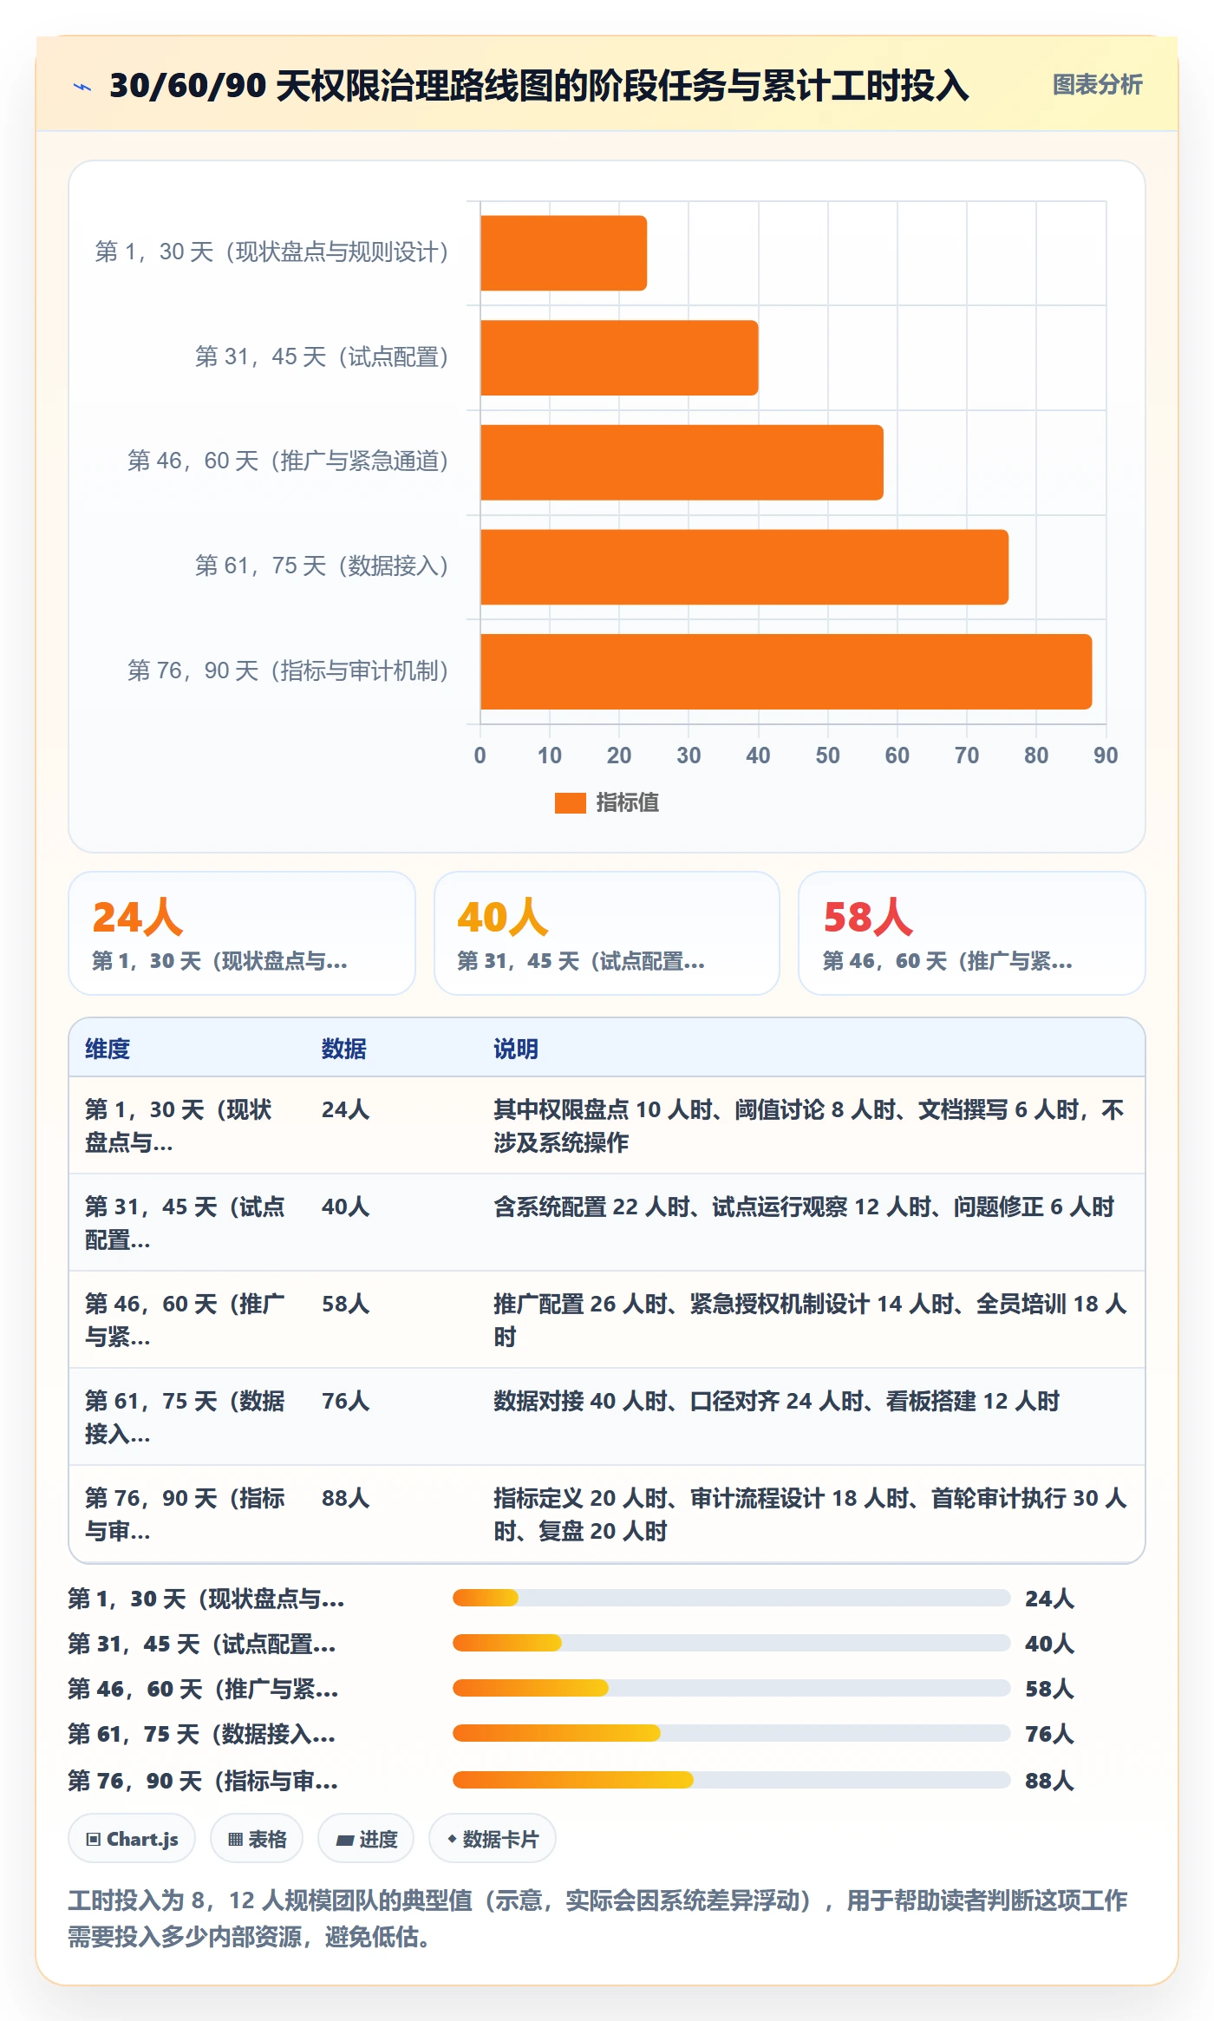This screenshot has height=2021, width=1214.
Task: Click the progress bar showing 88人
Action: coord(732,1780)
